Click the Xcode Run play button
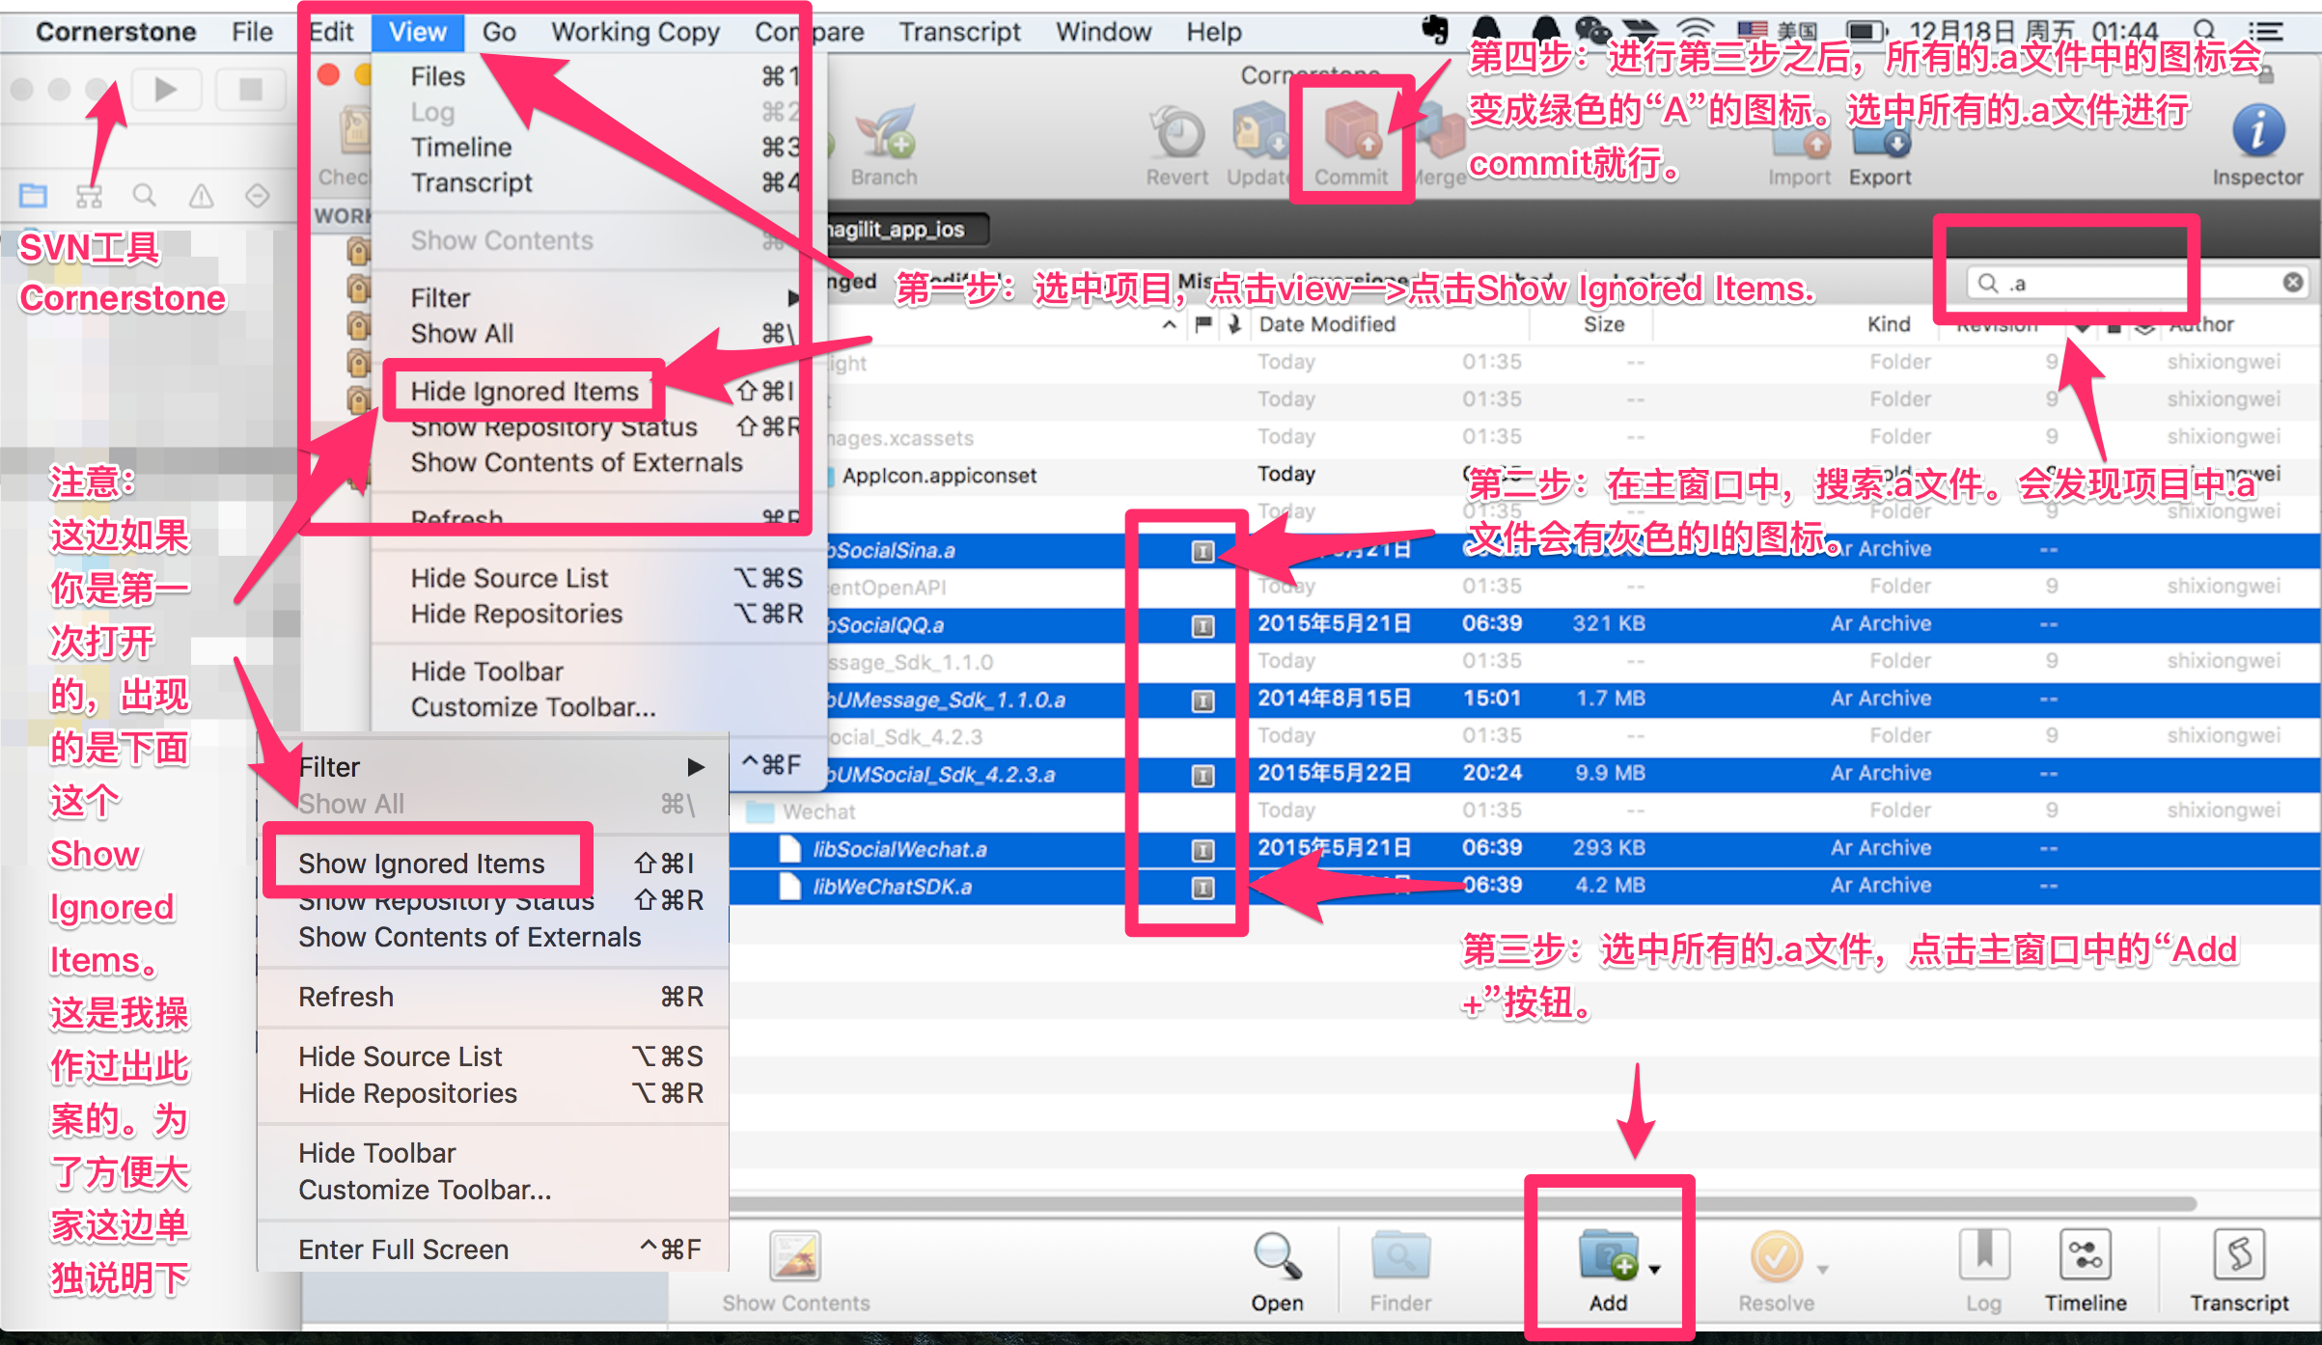2322x1345 pixels. point(165,90)
